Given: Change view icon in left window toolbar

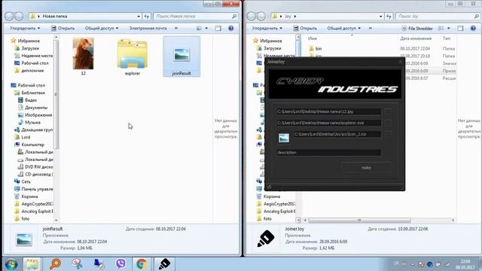Looking at the screenshot, I should click(199, 29).
